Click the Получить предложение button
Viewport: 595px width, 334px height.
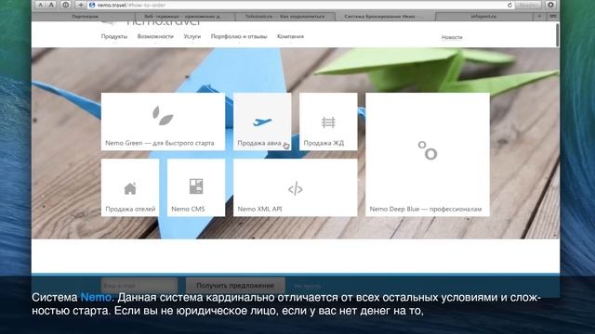(x=235, y=285)
